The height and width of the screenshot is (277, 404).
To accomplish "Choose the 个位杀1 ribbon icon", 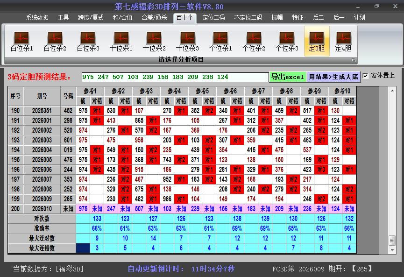I will click(x=220, y=41).
